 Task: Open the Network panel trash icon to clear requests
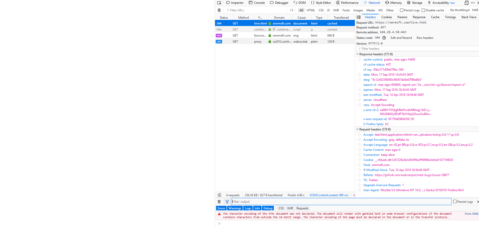tap(219, 10)
